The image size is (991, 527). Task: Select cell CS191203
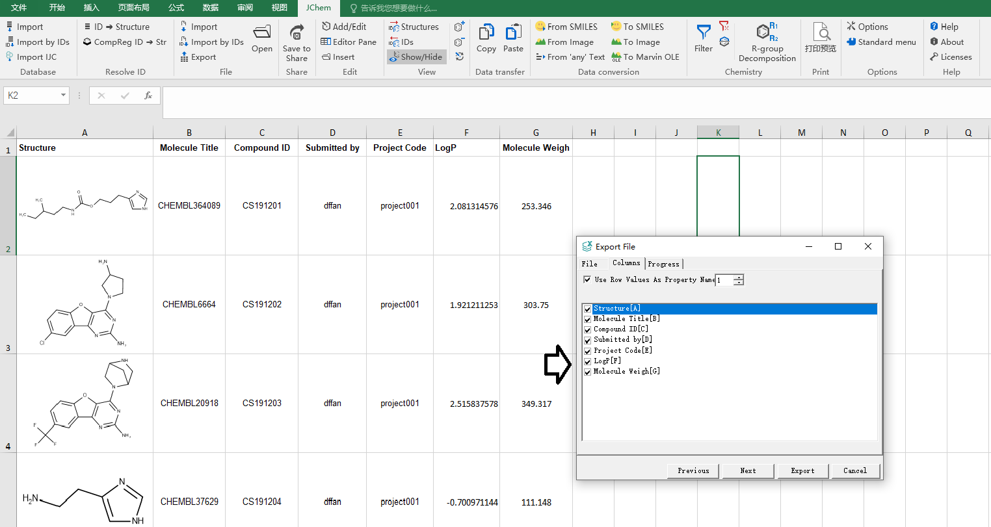coord(262,403)
